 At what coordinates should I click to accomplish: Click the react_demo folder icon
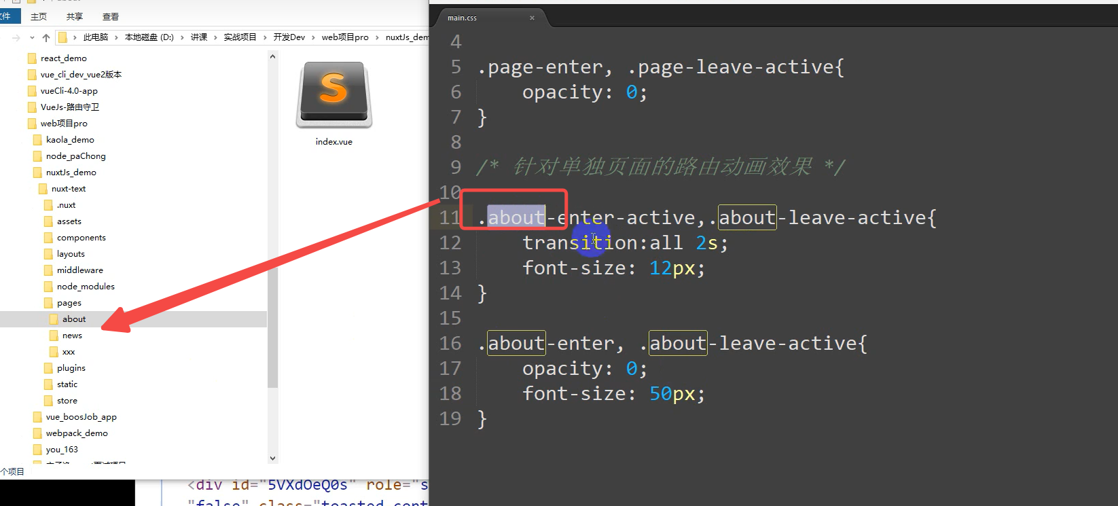(x=32, y=58)
